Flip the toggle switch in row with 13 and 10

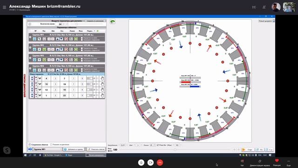(89, 90)
